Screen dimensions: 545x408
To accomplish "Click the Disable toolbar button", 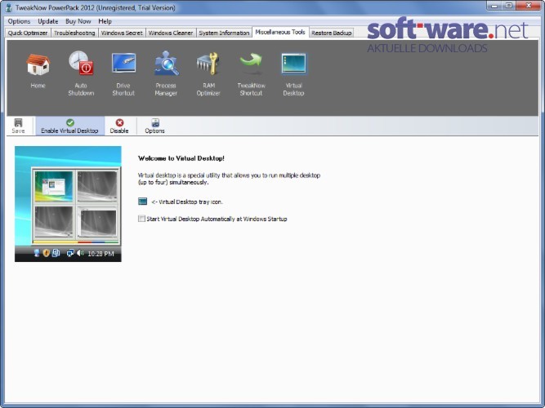I will coord(119,126).
